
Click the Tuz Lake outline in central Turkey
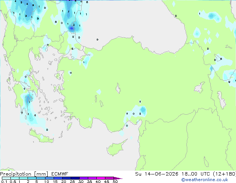tap(118, 88)
